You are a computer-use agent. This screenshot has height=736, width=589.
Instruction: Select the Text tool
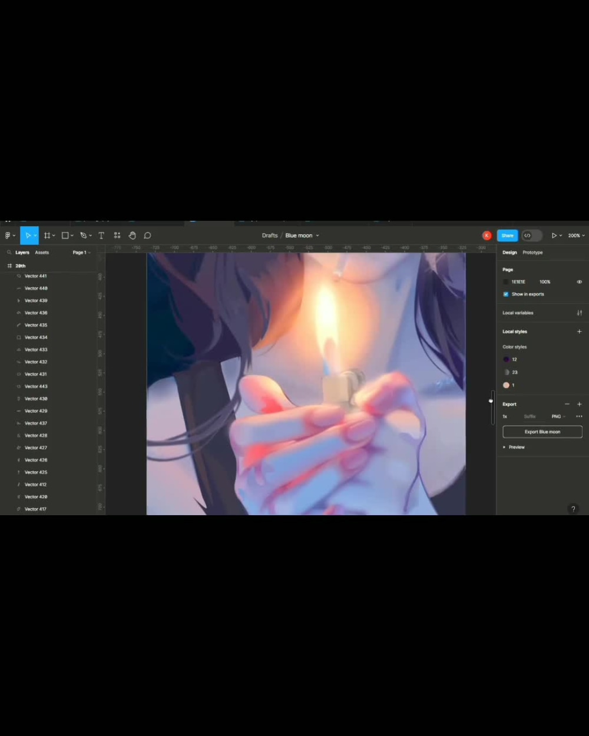(x=101, y=236)
